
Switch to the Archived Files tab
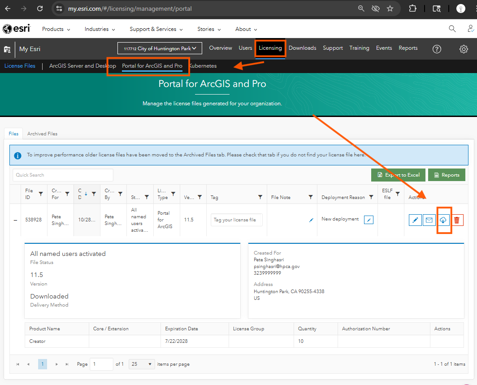(42, 134)
